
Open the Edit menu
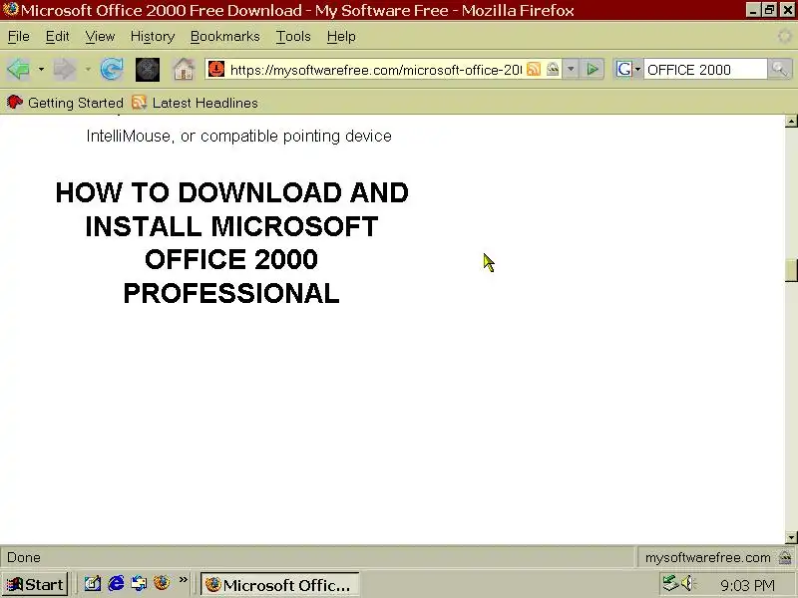pos(58,37)
